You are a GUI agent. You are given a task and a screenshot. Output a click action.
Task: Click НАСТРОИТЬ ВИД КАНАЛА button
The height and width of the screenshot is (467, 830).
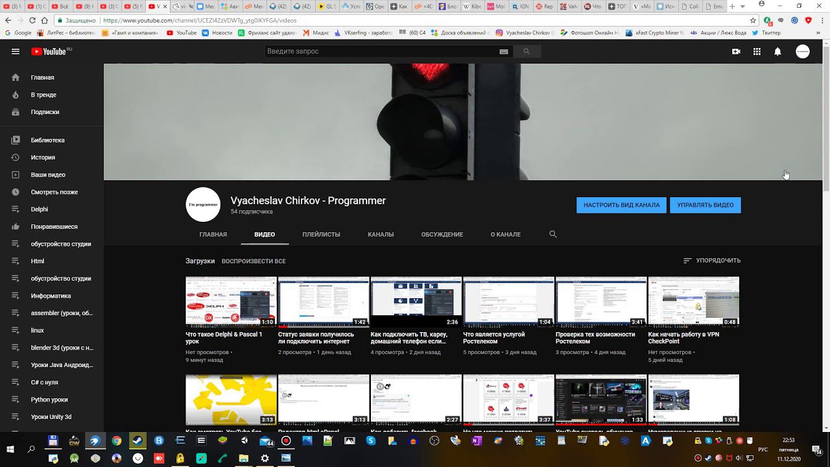pyautogui.click(x=621, y=205)
